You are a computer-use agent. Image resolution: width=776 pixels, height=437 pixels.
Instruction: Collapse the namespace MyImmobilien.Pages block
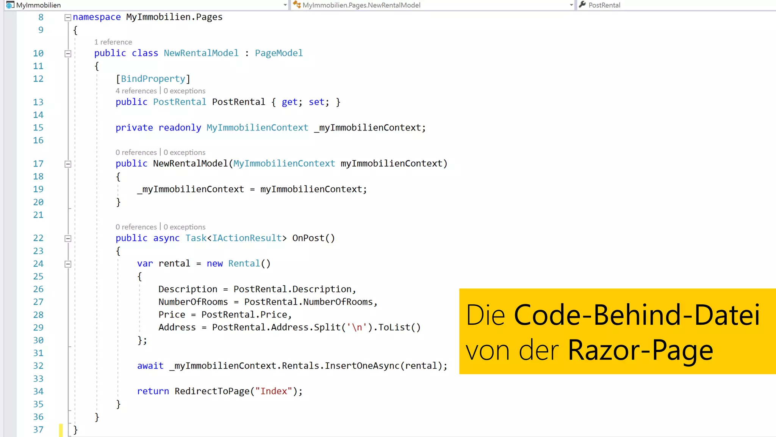(x=68, y=17)
